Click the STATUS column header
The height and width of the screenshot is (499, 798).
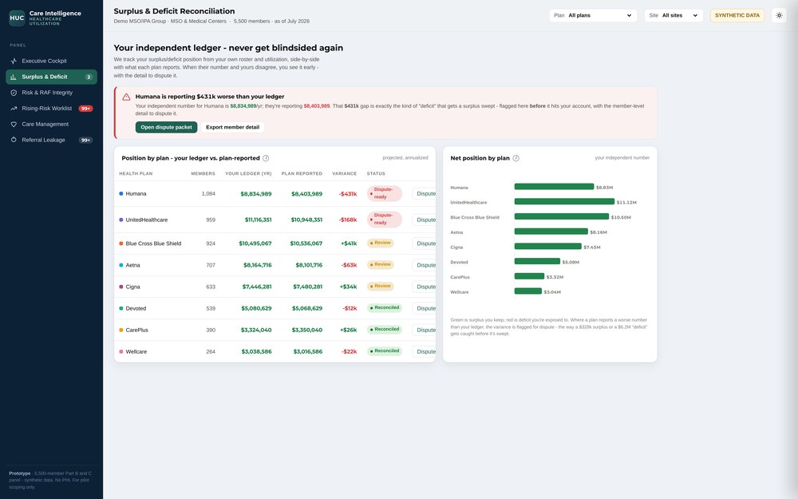376,173
